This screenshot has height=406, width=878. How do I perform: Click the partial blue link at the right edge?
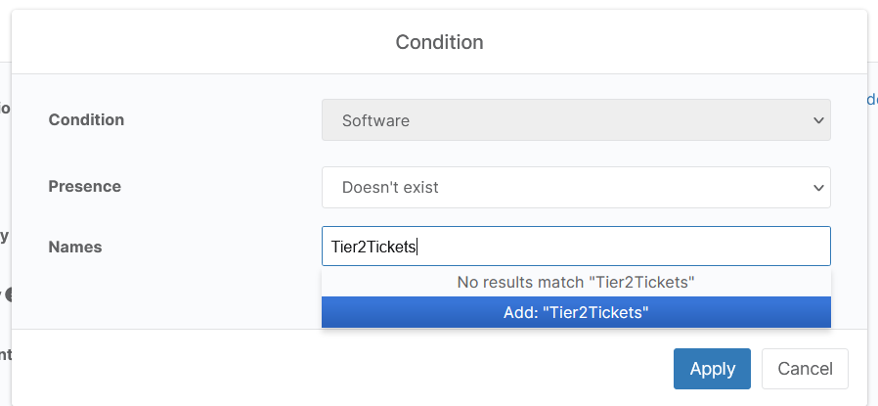872,99
